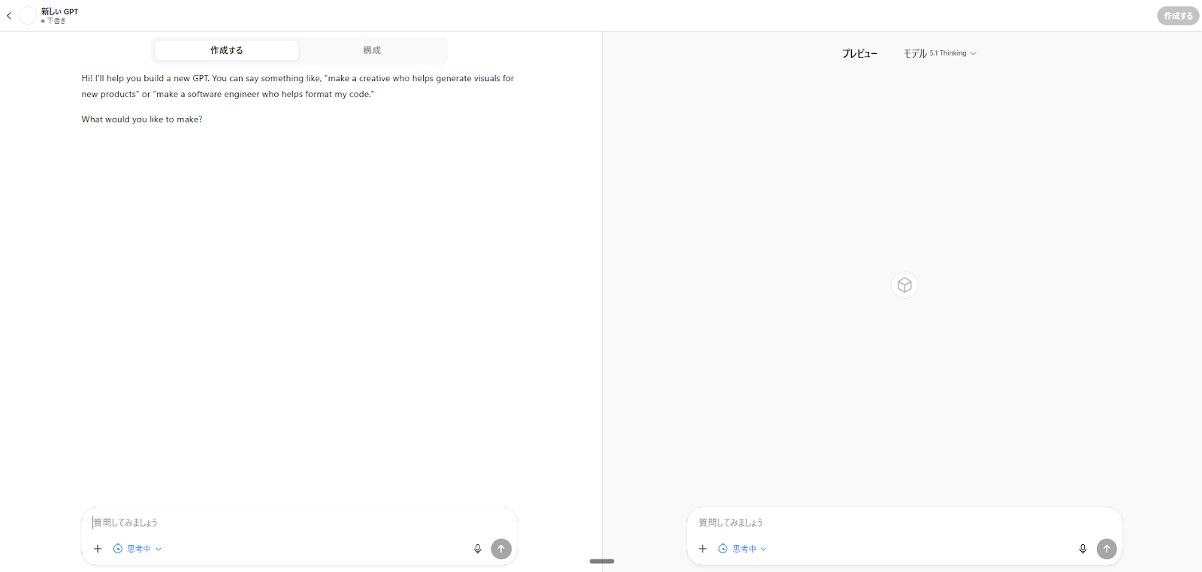Viewport: 1202px width, 572px height.
Task: Switch to the 作成する tab
Action: click(x=227, y=50)
